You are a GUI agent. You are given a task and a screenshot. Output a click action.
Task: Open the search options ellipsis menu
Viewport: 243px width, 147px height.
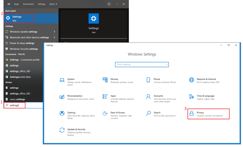point(117,4)
